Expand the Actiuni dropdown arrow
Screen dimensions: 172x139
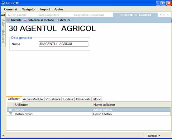73,20
